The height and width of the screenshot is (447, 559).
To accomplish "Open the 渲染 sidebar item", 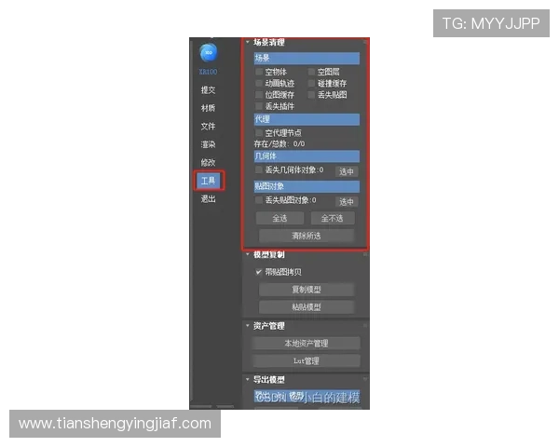I will coord(208,144).
